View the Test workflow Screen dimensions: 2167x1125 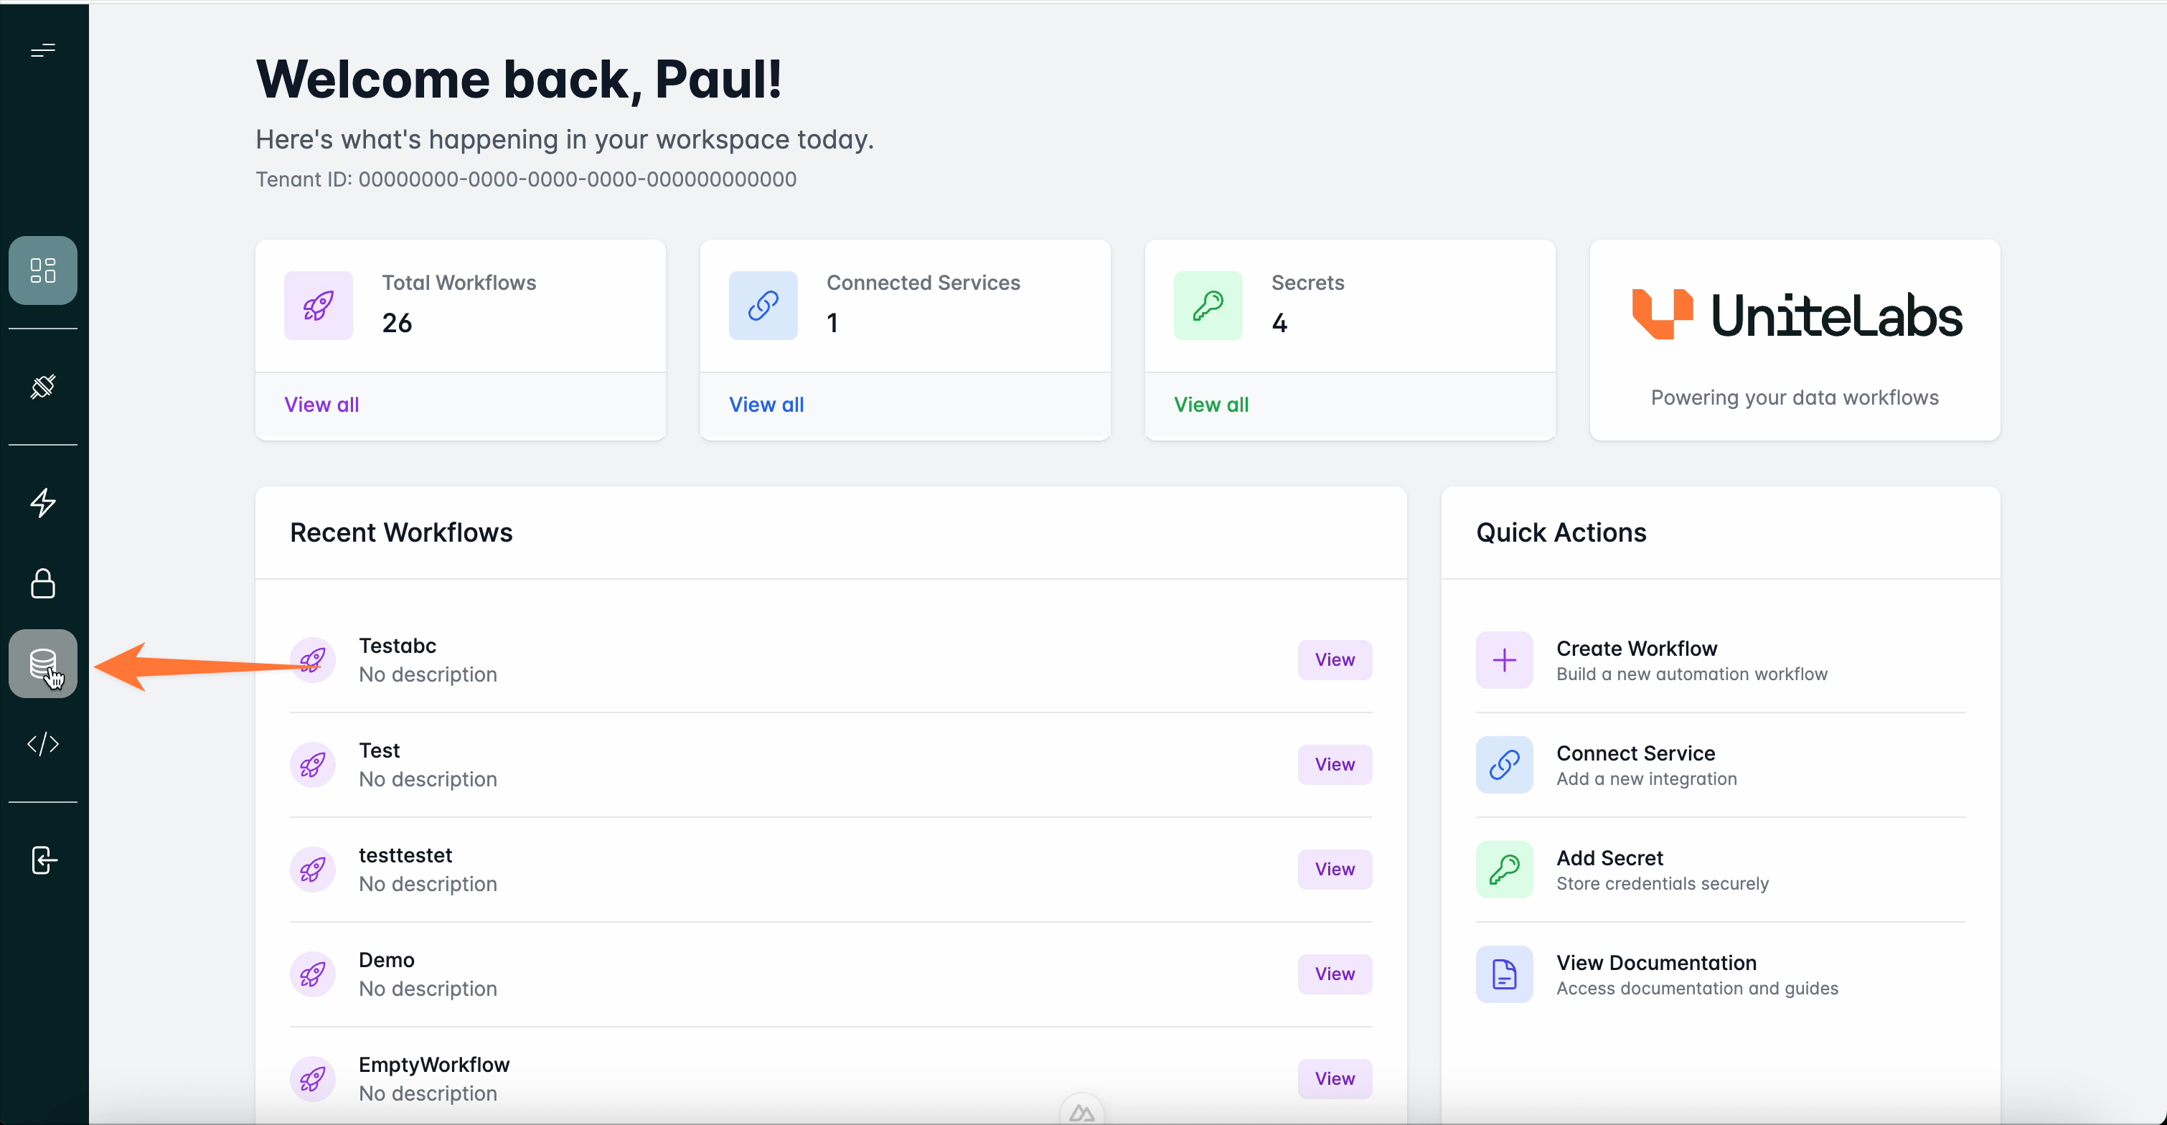(1335, 765)
